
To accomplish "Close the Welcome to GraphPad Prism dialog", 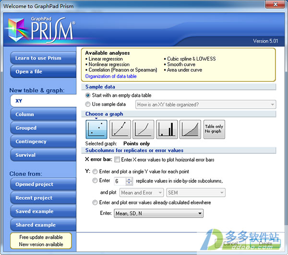I will pyautogui.click(x=276, y=4).
